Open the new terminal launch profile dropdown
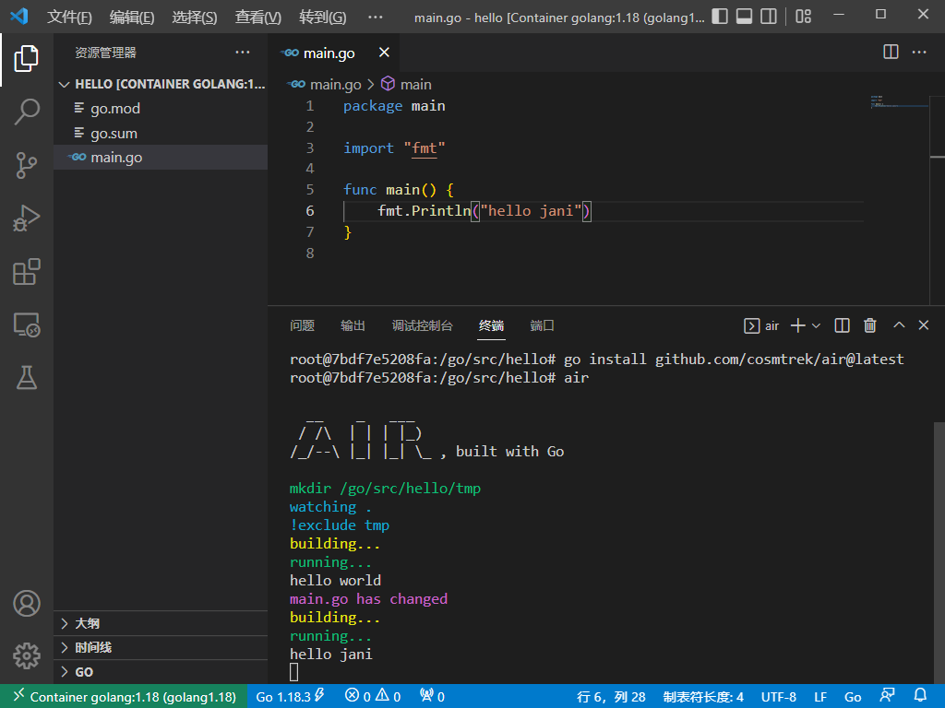This screenshot has width=945, height=708. click(816, 325)
